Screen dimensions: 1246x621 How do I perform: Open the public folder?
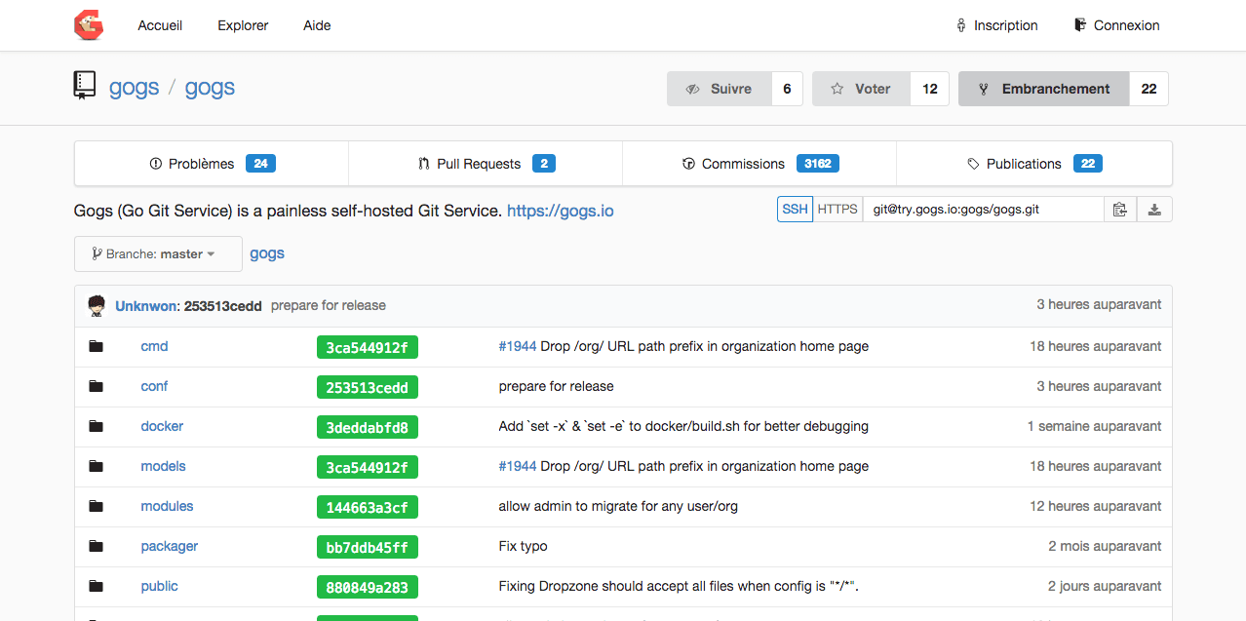point(159,586)
